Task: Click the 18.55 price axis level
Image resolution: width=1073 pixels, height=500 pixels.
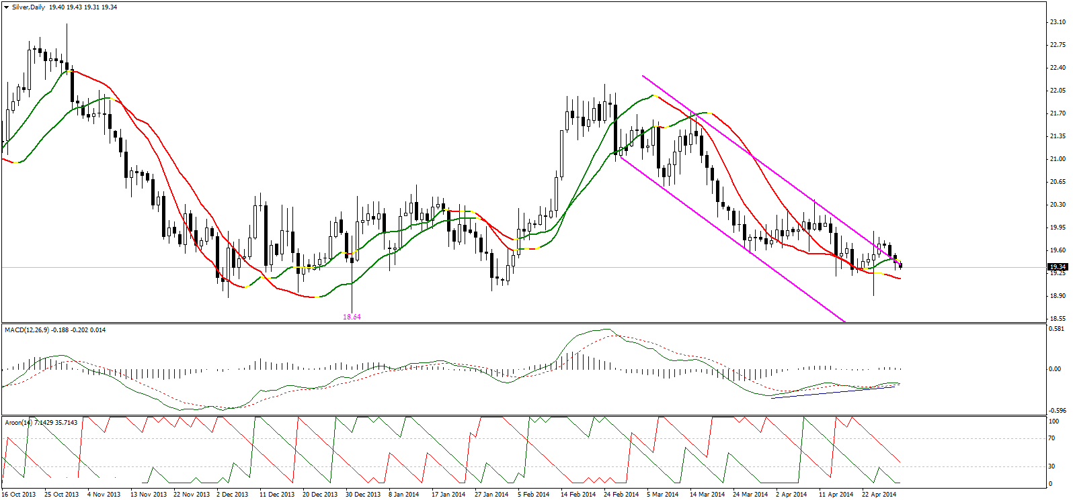Action: (1058, 319)
